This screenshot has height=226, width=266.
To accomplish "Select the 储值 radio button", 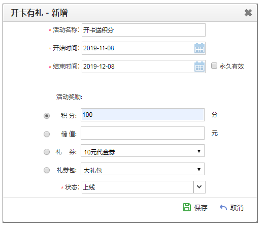I will point(47,134).
